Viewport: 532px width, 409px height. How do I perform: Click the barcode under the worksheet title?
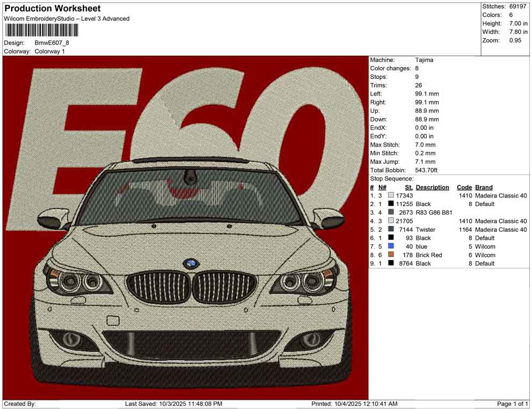coord(41,30)
